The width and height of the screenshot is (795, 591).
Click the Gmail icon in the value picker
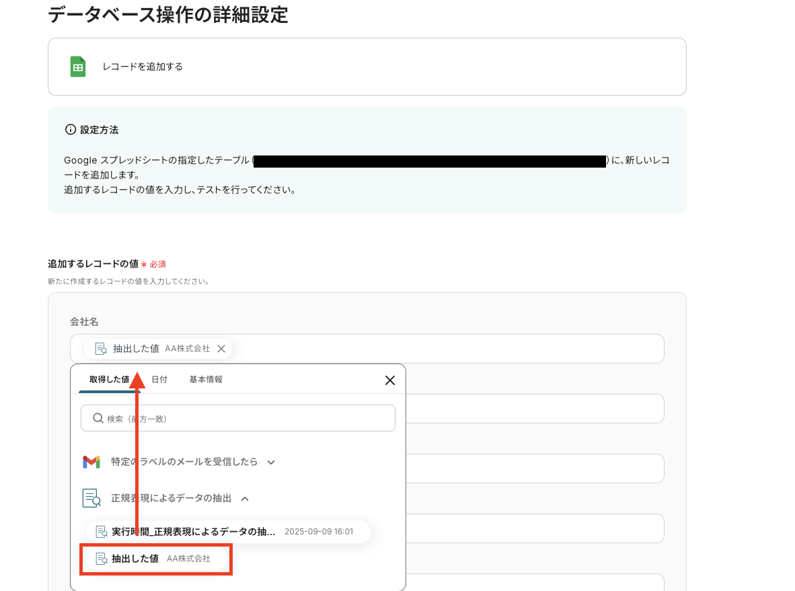click(x=91, y=462)
